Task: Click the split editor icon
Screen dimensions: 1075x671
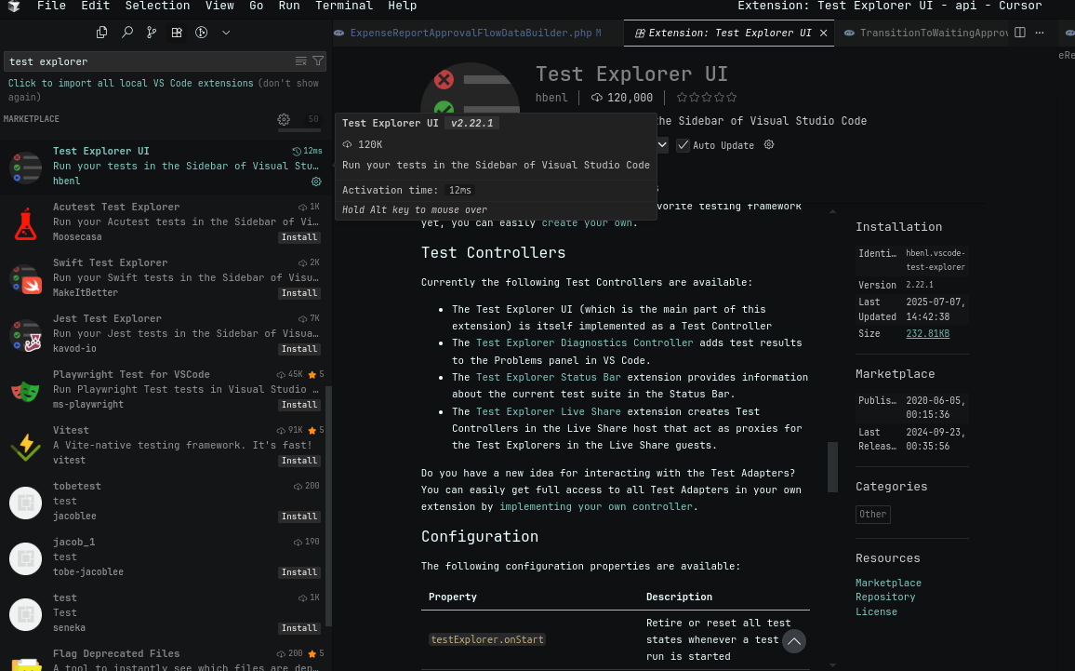Action: [x=1020, y=33]
